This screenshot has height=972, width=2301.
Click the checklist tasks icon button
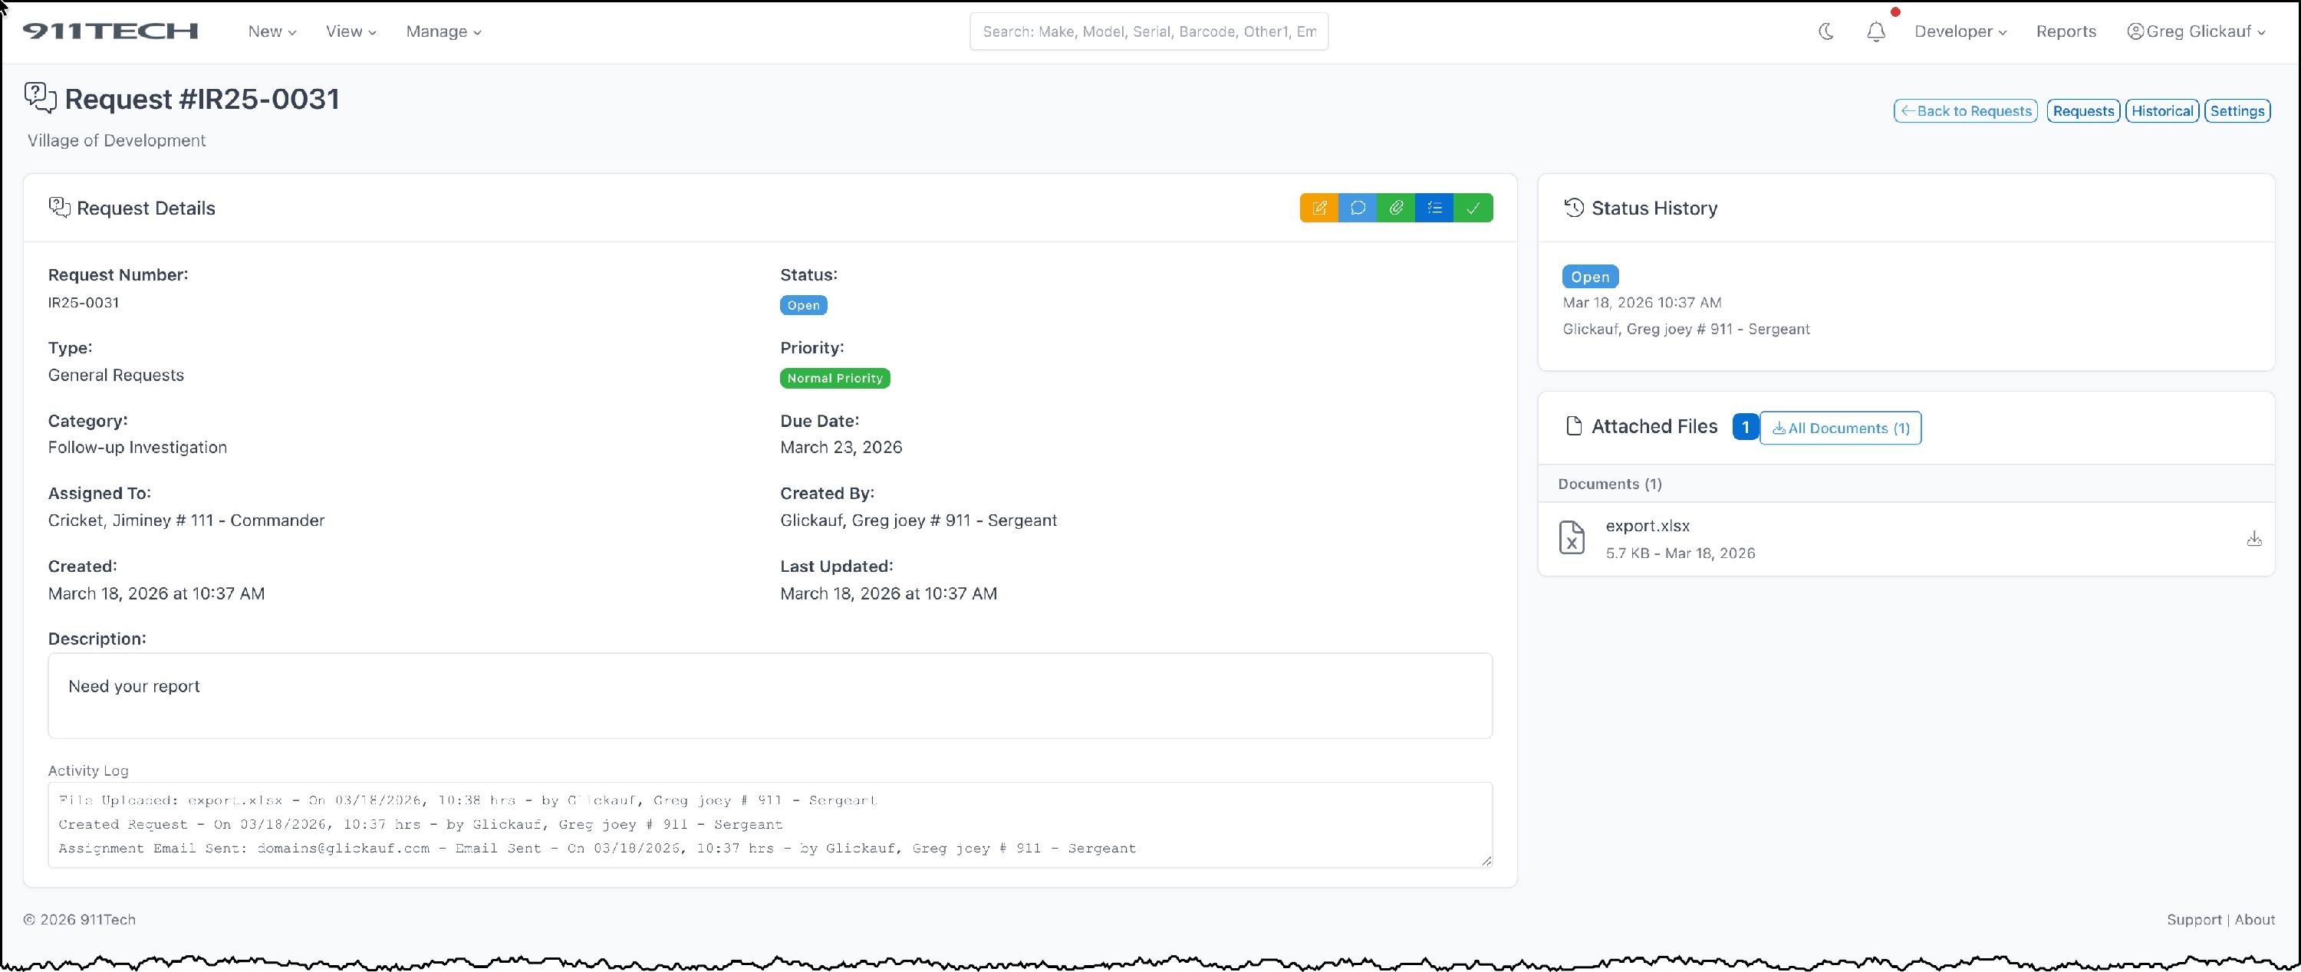click(x=1434, y=208)
